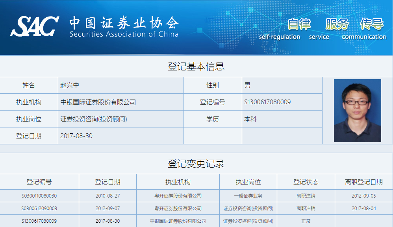Click the 中国证券业协会 site title

[x=124, y=23]
